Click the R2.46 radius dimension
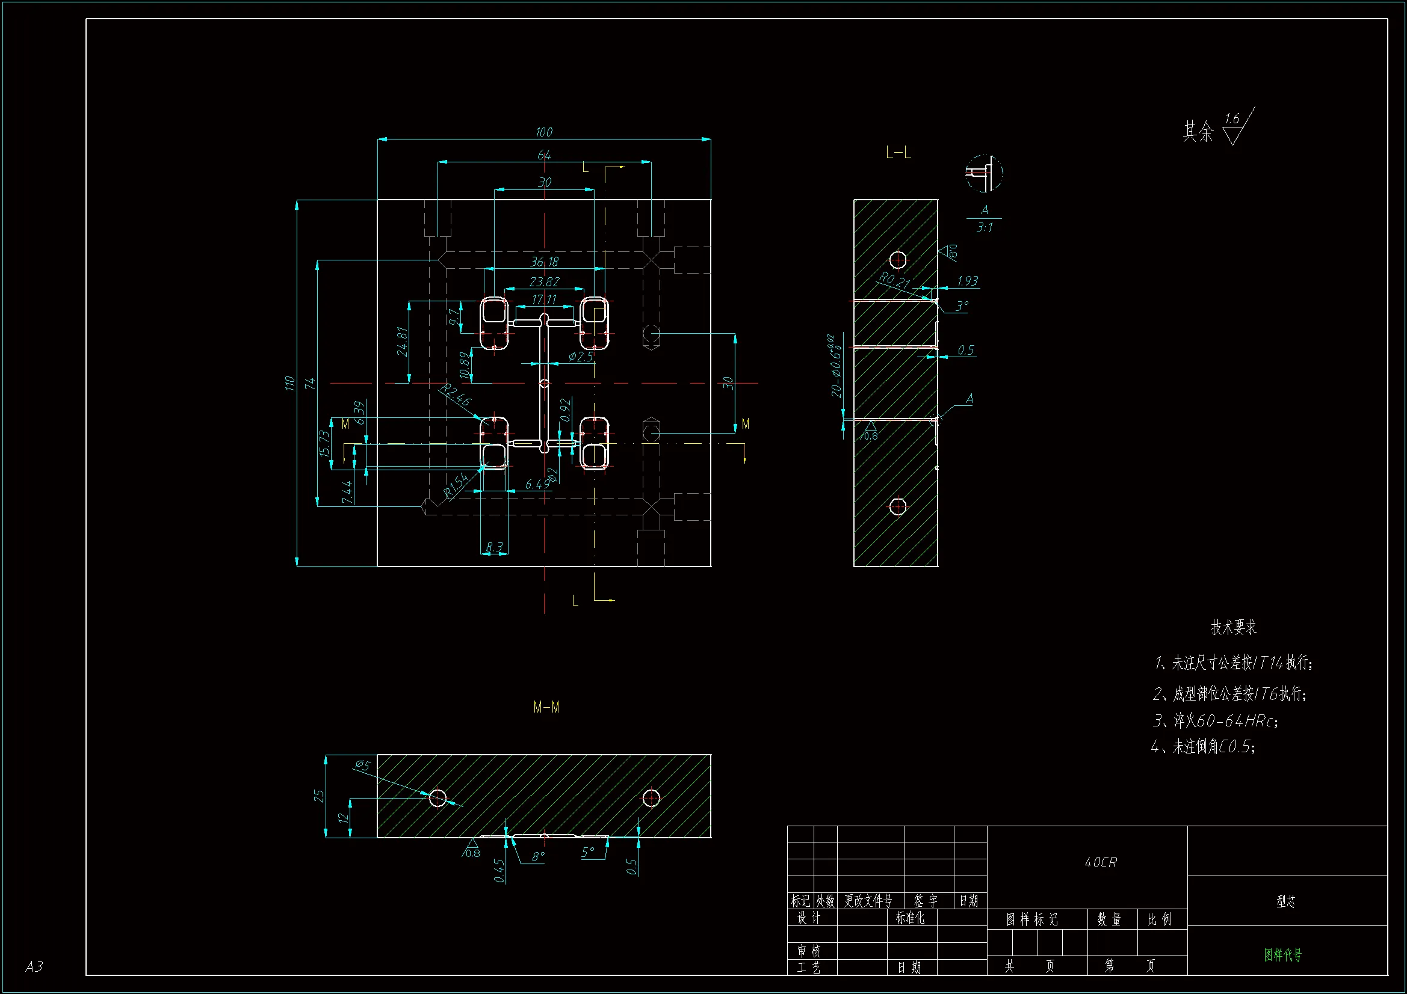 [456, 396]
